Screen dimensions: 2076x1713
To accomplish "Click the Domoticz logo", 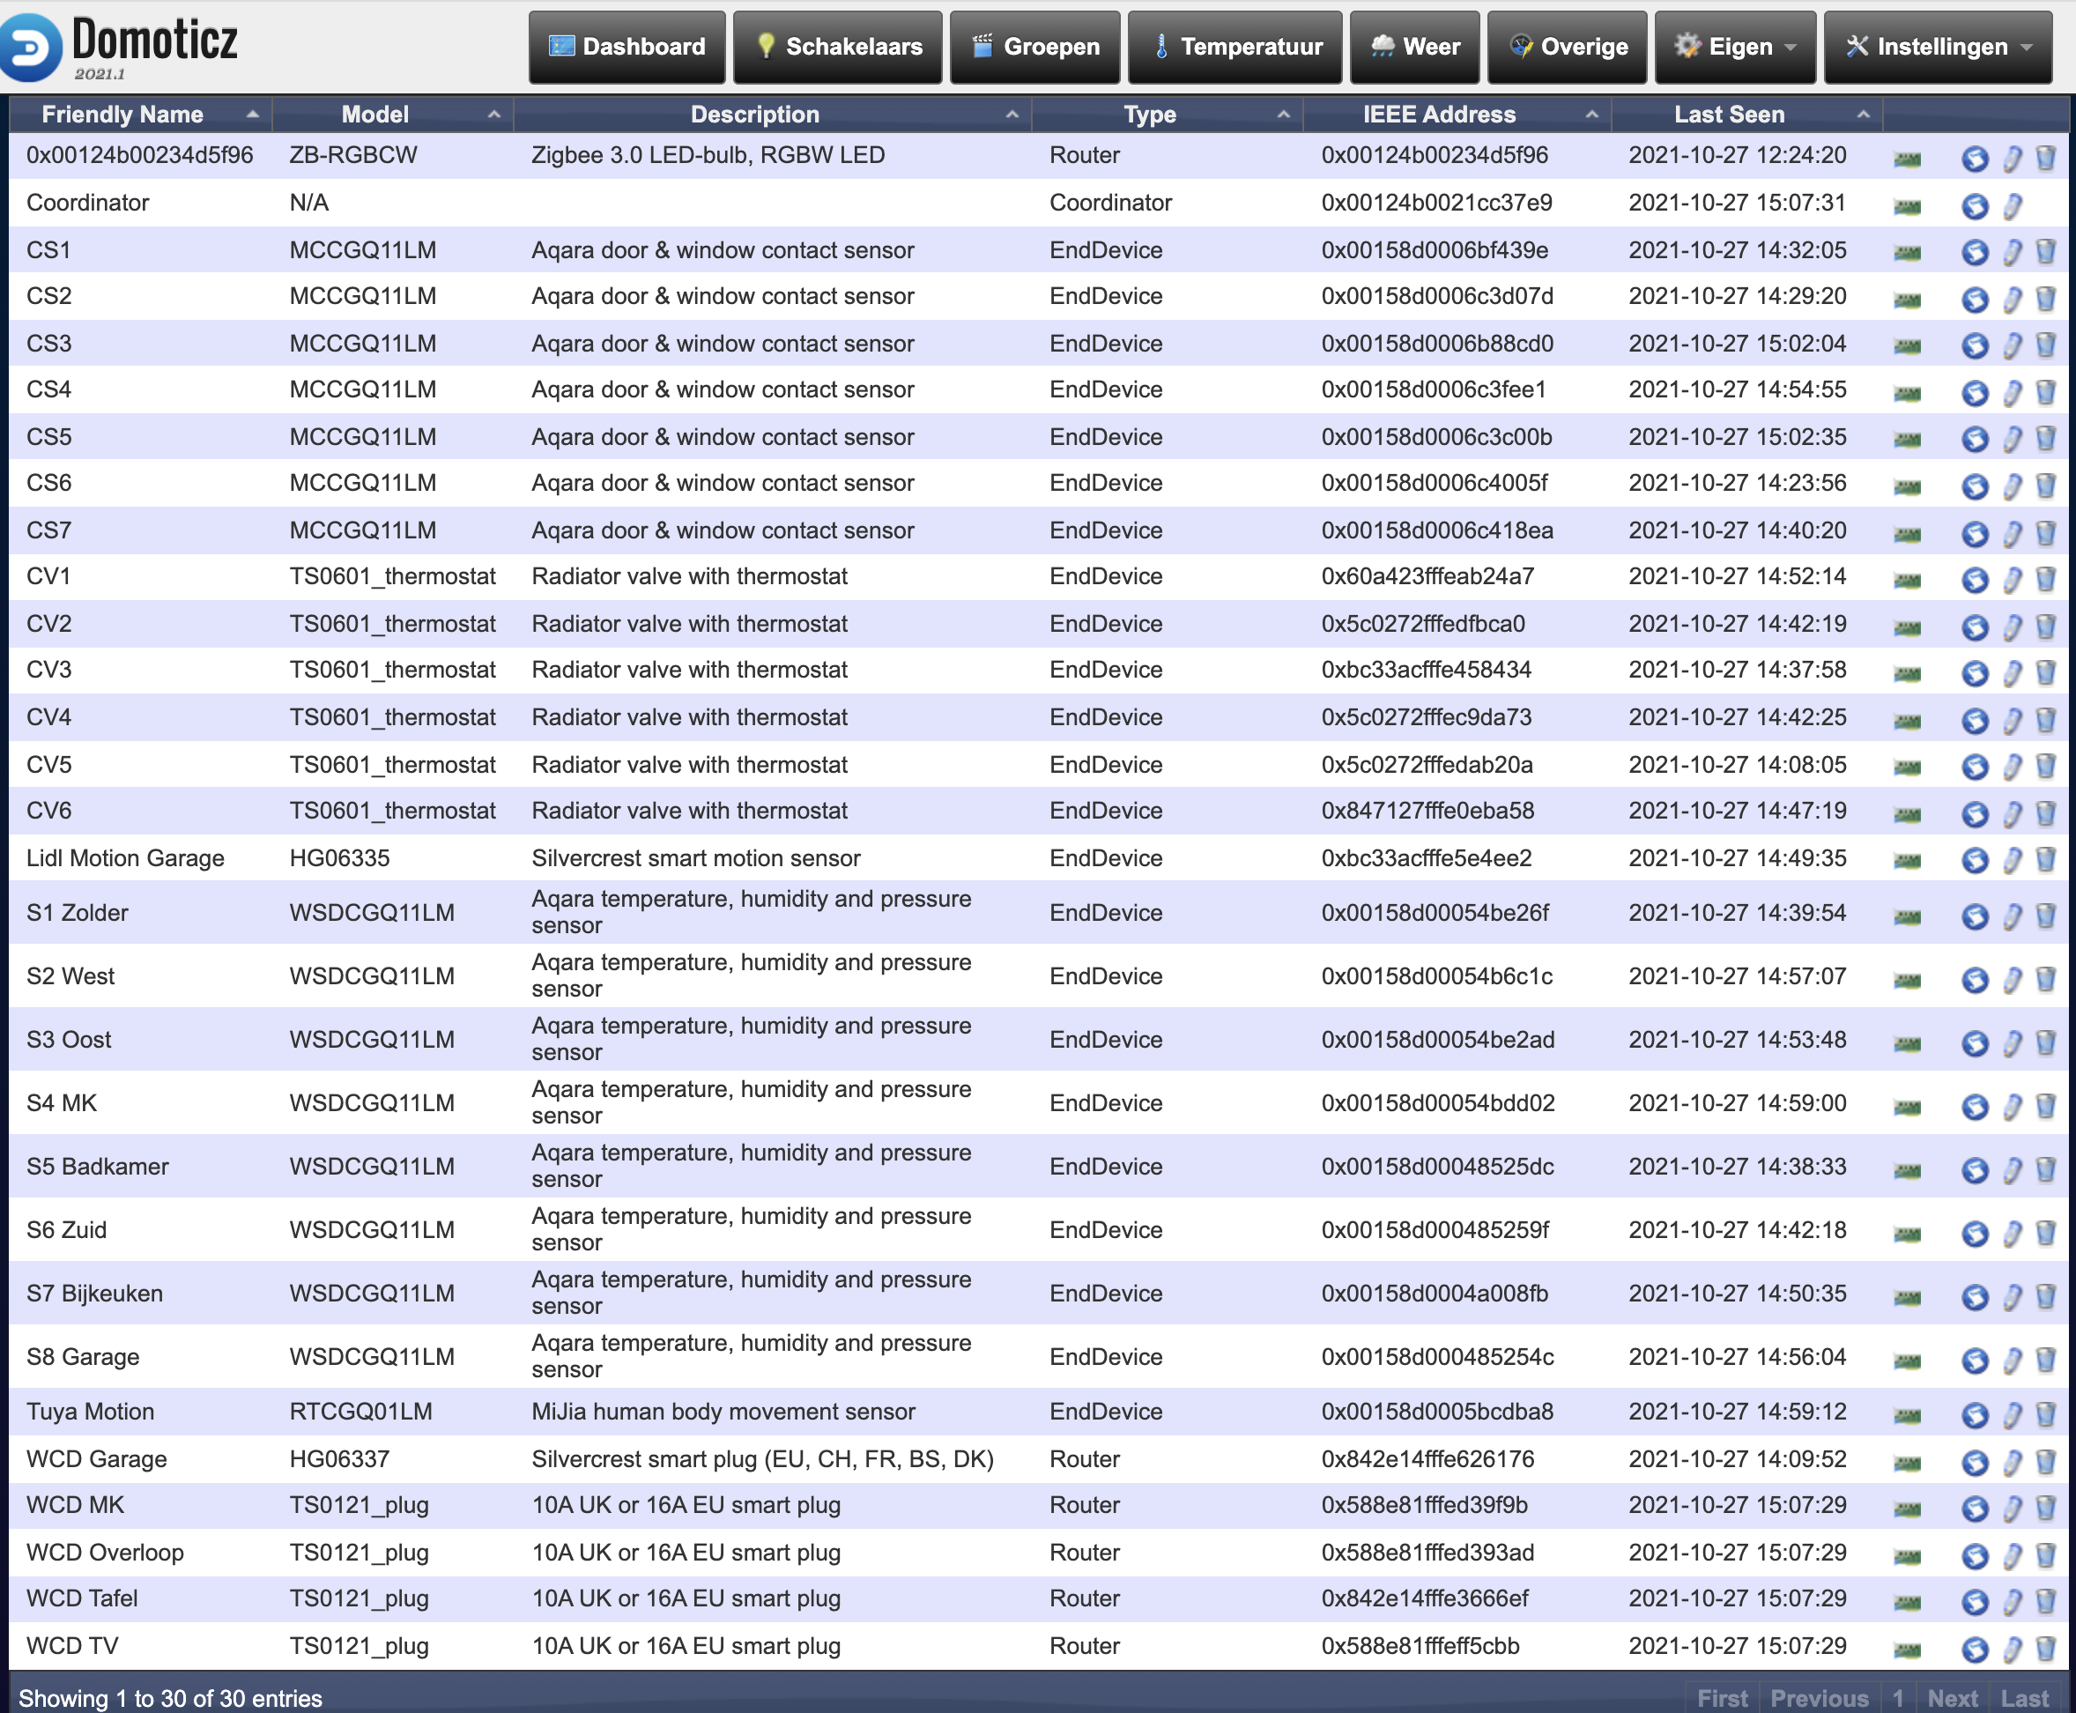I will [x=119, y=47].
